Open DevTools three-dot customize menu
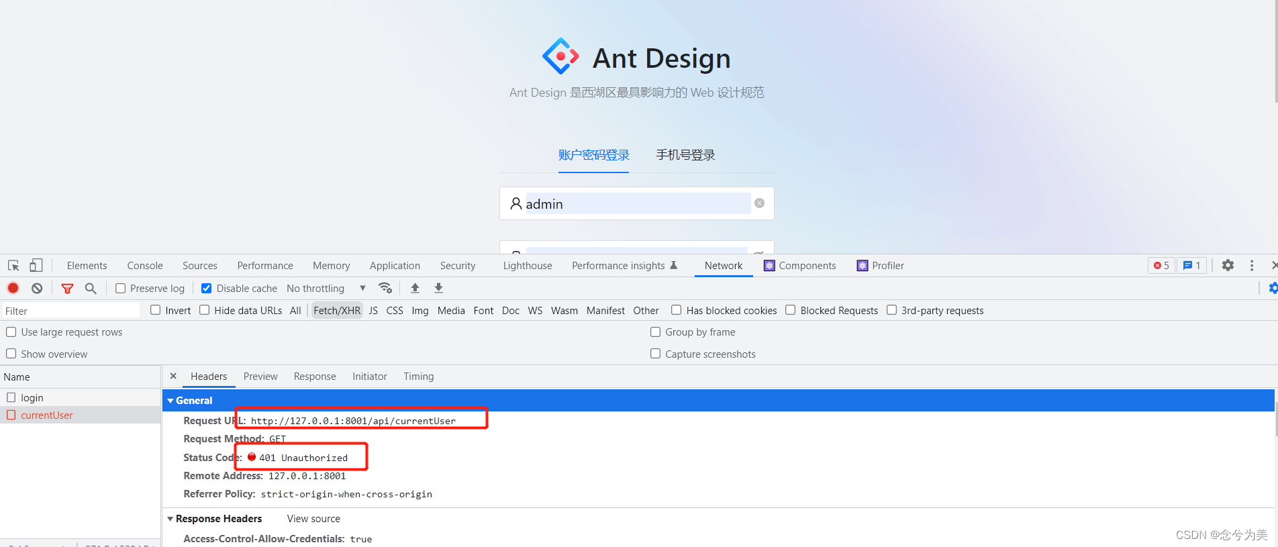1278x547 pixels. coord(1252,266)
